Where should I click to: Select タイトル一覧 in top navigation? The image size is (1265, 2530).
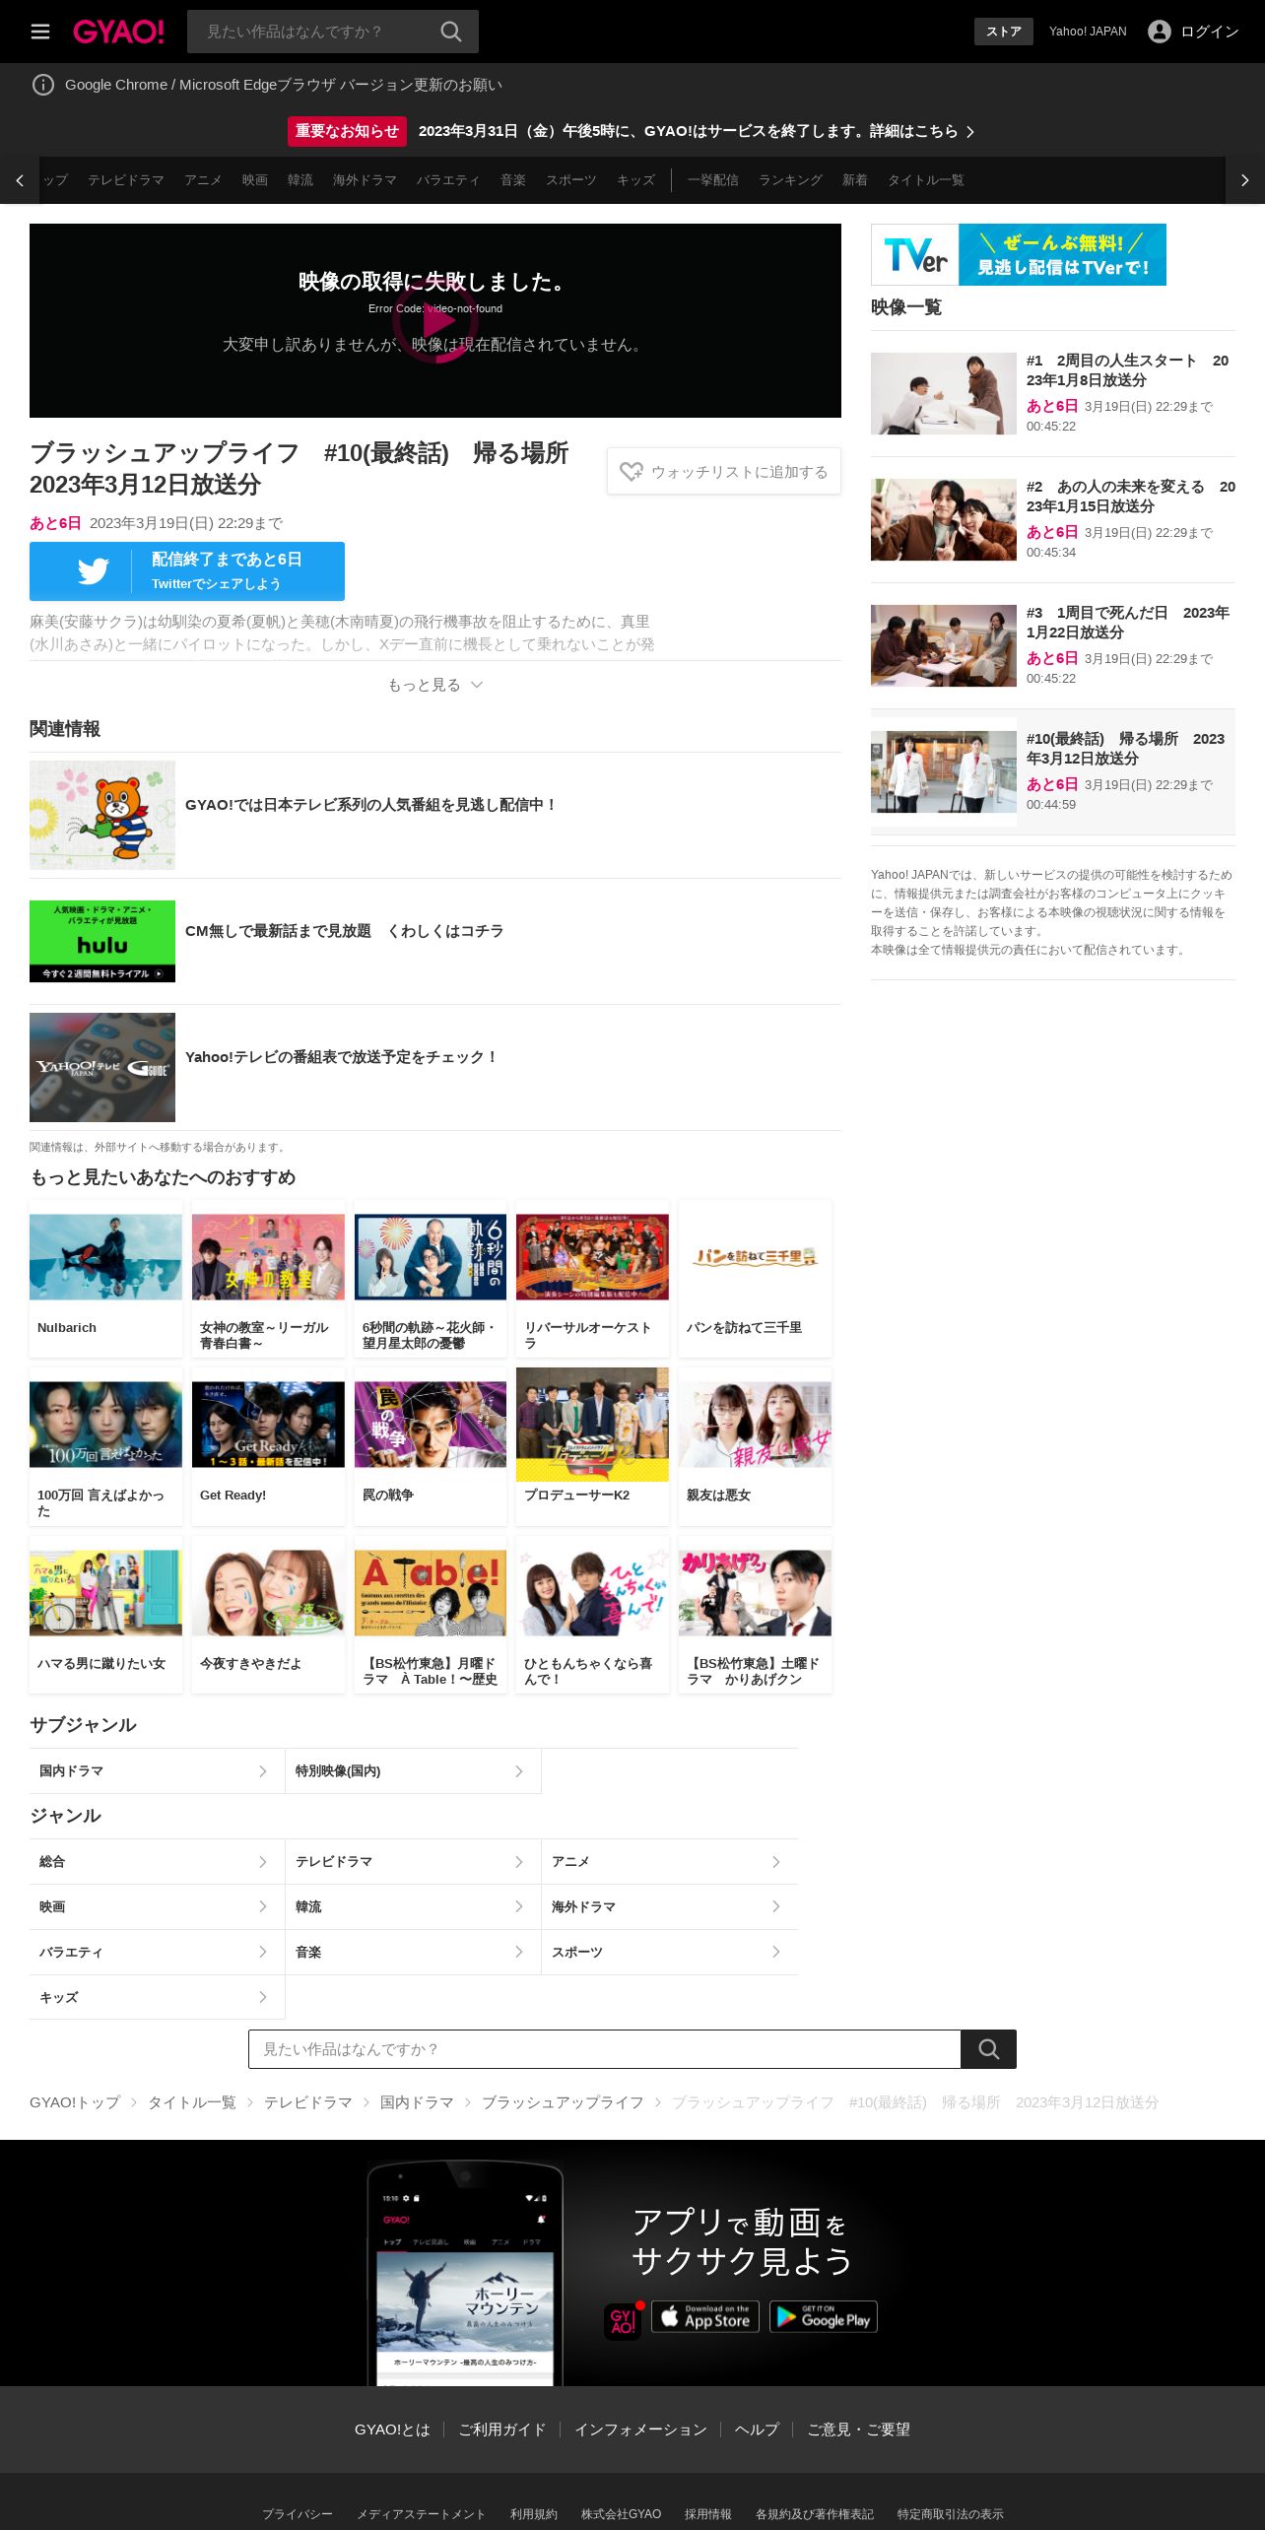926,180
